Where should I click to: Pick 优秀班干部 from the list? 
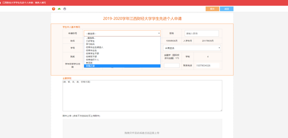pos(122,57)
